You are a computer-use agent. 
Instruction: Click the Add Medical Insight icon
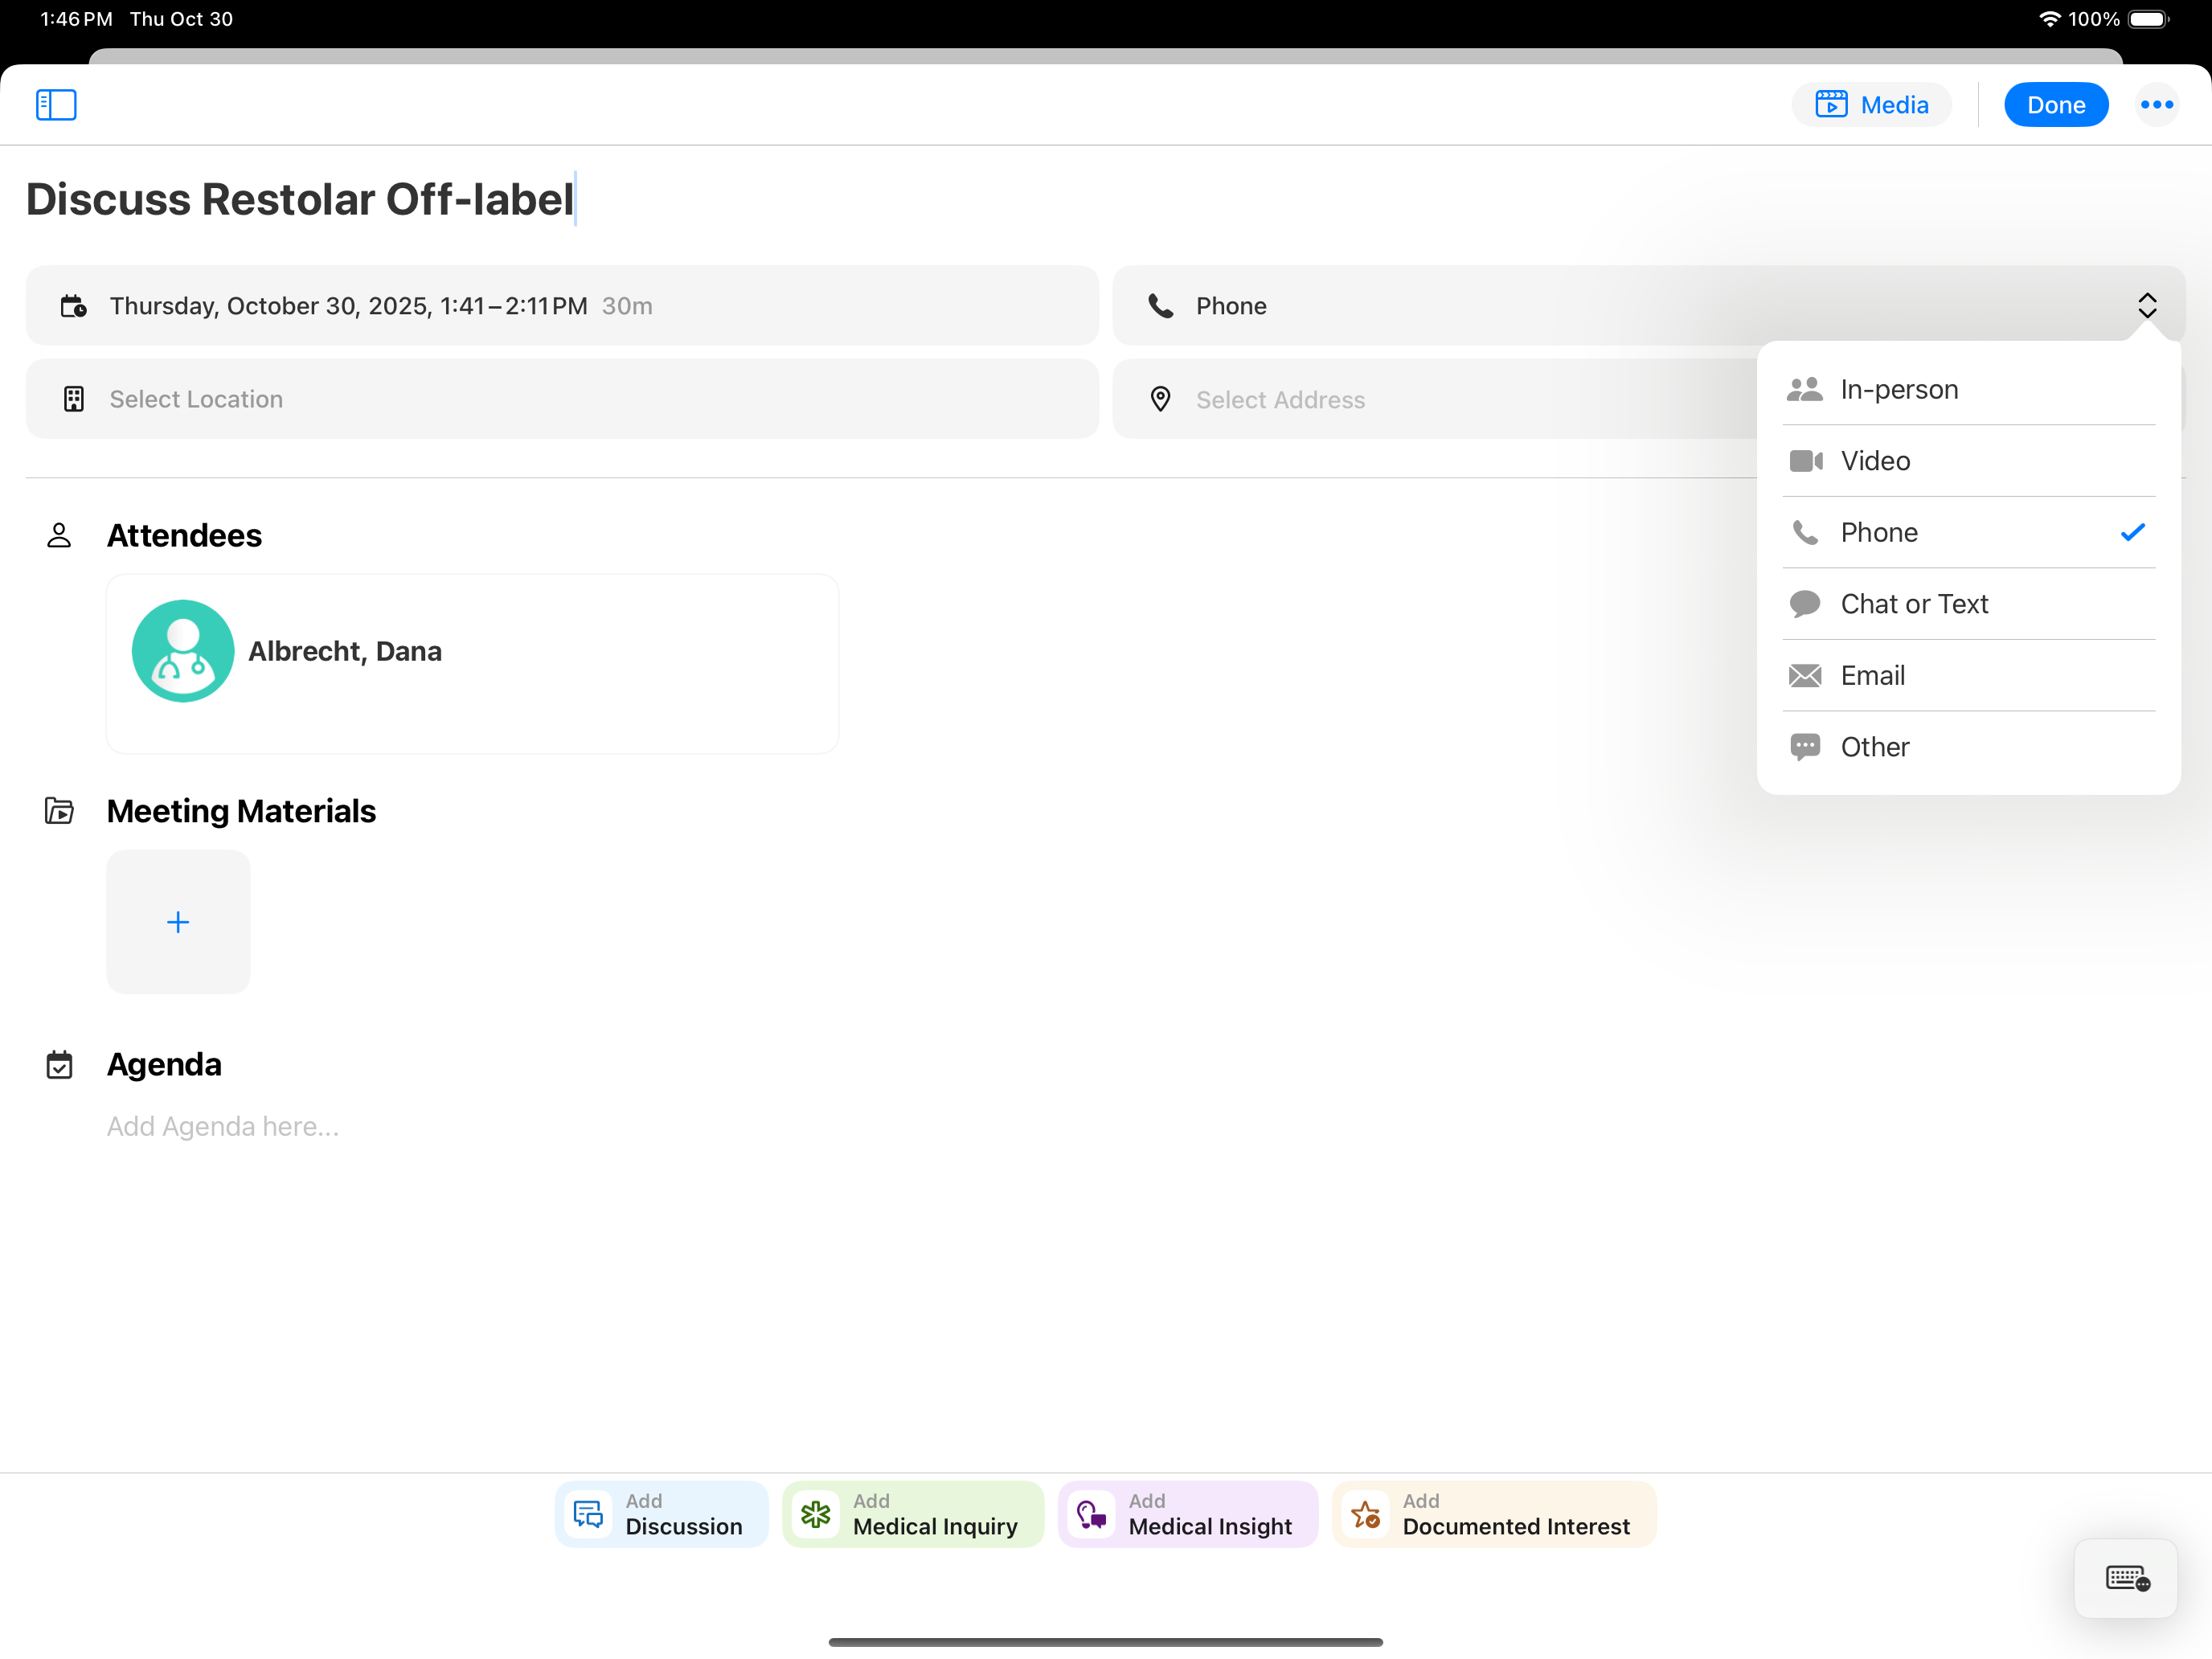click(x=1091, y=1514)
